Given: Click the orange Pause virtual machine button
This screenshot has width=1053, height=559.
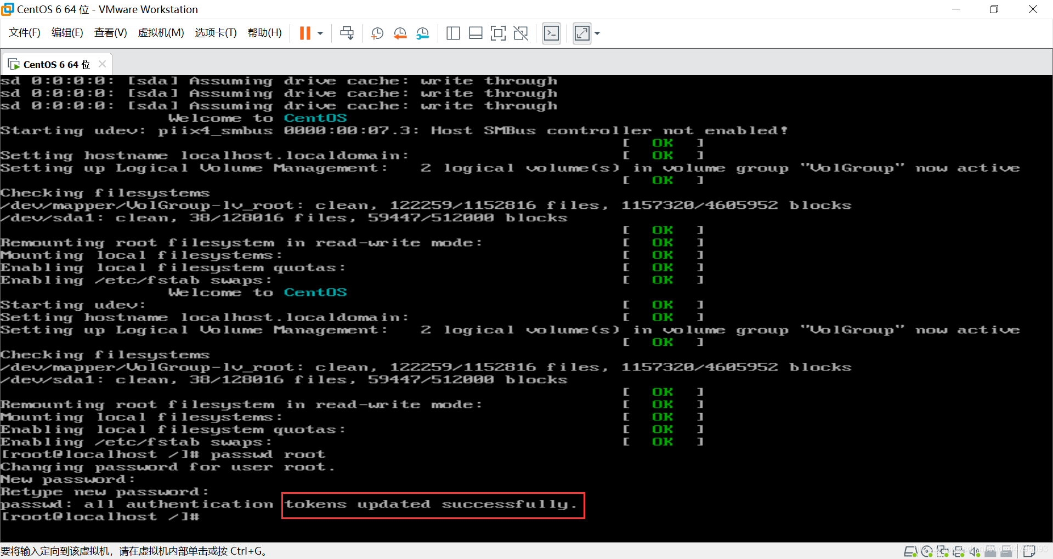Looking at the screenshot, I should point(305,33).
